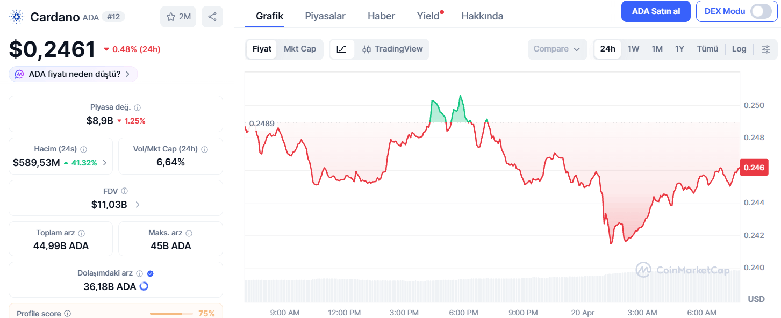The height and width of the screenshot is (318, 781).
Task: Set chart range to 1W
Action: coord(634,49)
